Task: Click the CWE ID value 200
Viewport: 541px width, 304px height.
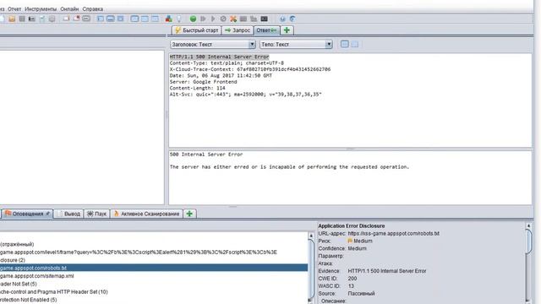Action: pos(352,278)
